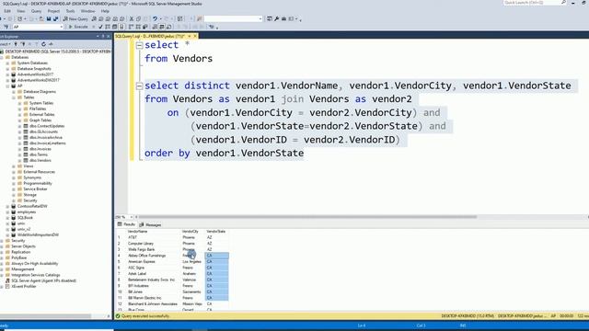Click the Save file floppy icon

pos(49,18)
